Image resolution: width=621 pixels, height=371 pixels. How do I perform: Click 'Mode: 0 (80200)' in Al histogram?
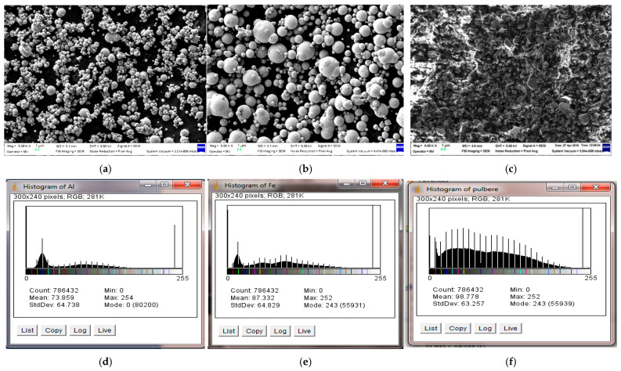pos(131,305)
